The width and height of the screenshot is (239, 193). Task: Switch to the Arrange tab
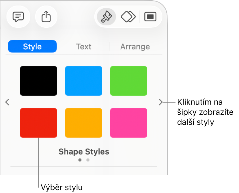pos(135,46)
